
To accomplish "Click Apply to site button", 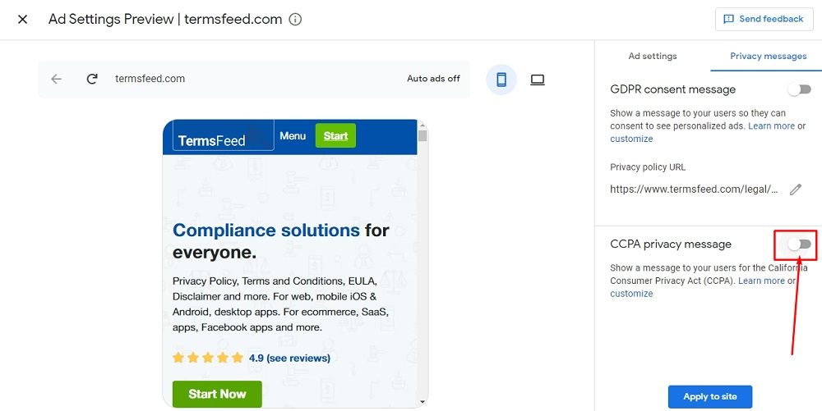I will [x=710, y=396].
